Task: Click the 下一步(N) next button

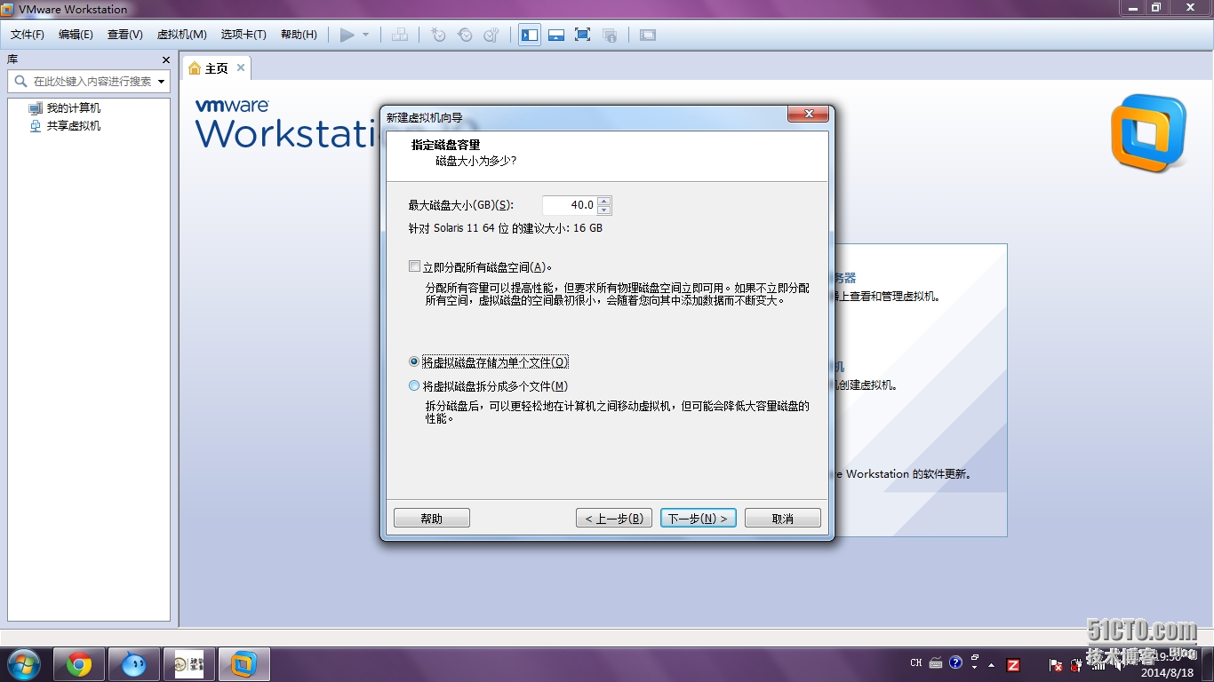Action: [699, 518]
